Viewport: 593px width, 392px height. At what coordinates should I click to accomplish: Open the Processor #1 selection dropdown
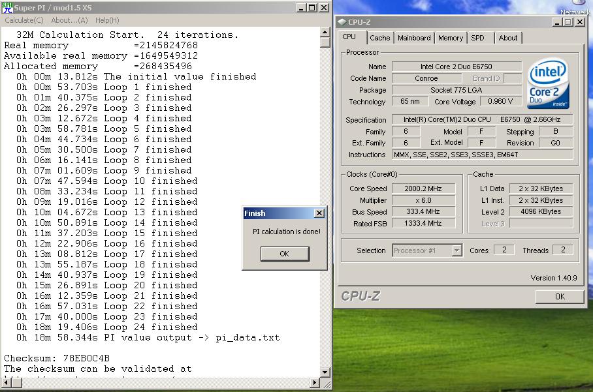click(x=457, y=250)
